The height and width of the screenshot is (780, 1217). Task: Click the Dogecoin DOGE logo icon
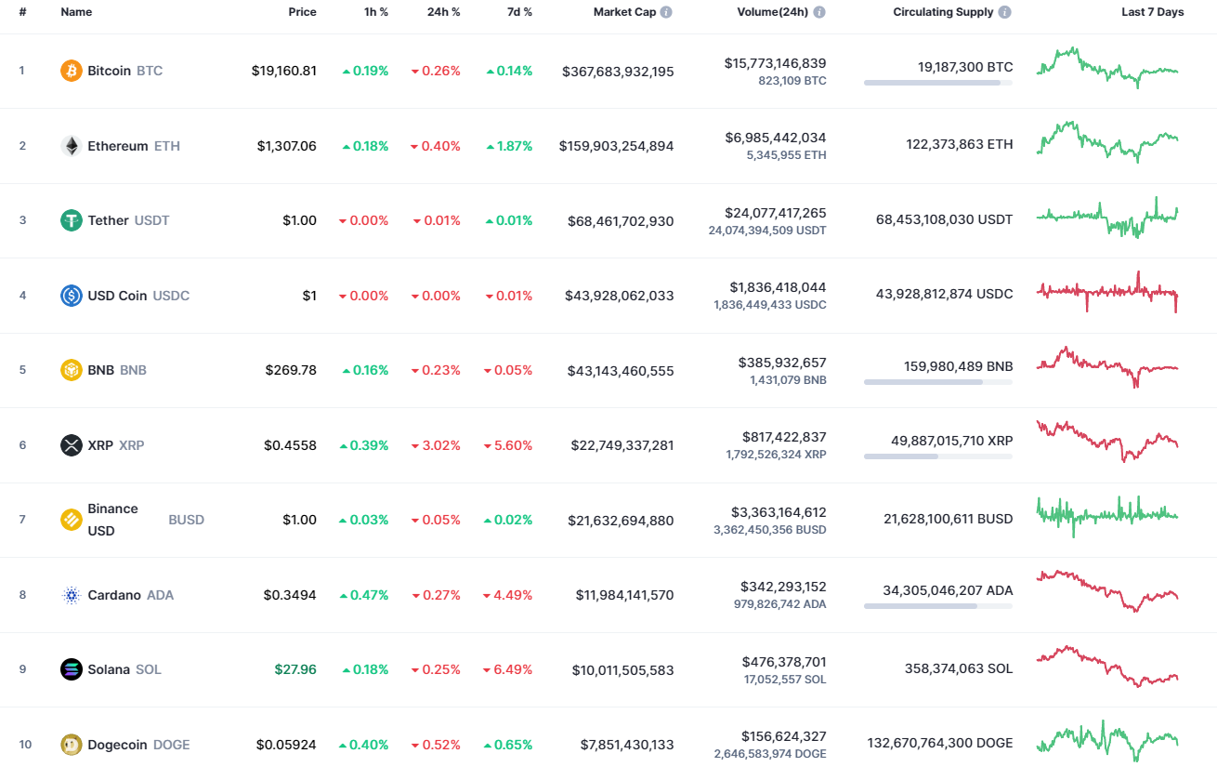pos(70,745)
